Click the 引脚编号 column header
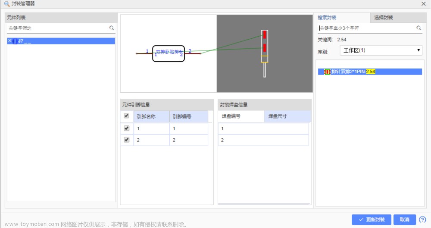Viewport: 431px width, 228px height. 189,117
